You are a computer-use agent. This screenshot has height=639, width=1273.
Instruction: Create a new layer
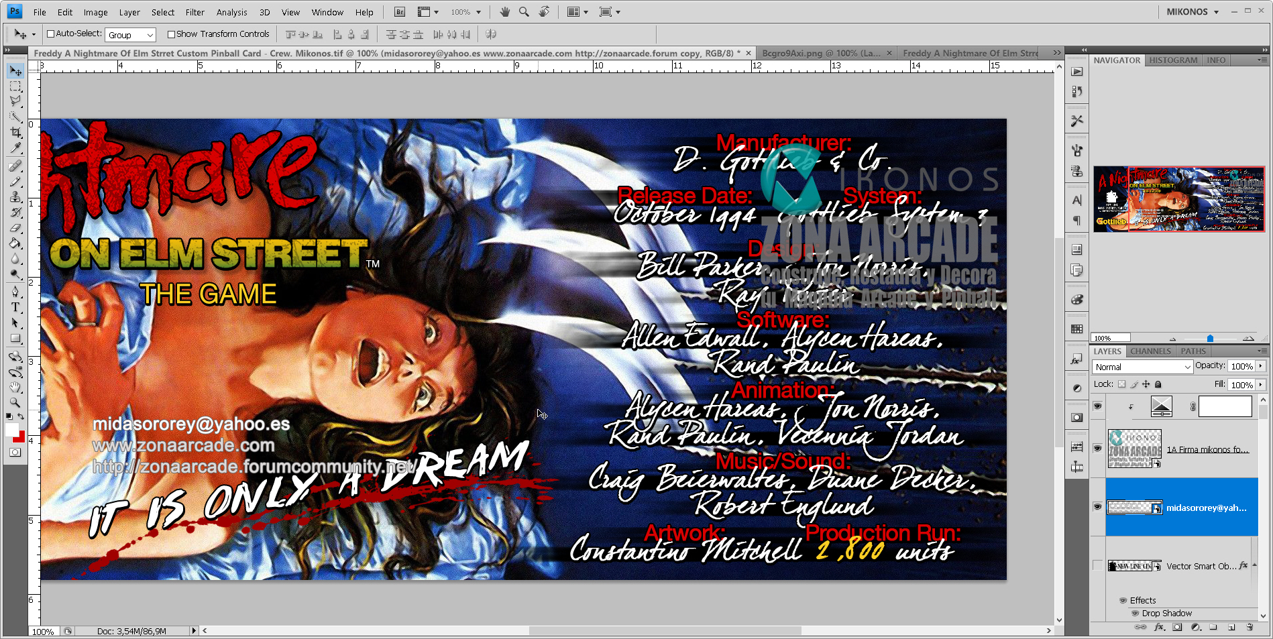(x=1231, y=628)
